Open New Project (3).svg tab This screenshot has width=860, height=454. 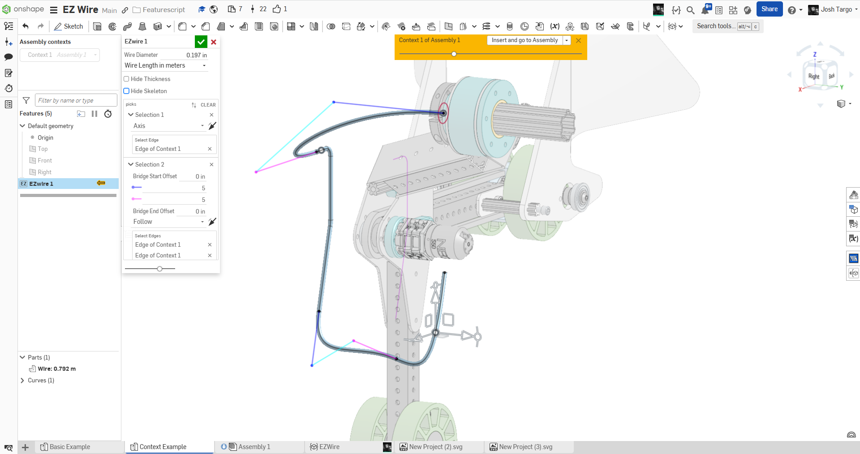529,447
